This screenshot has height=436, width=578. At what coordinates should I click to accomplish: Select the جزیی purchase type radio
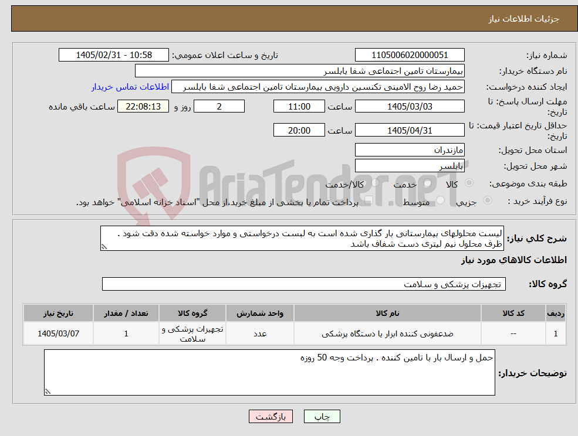tap(487, 200)
